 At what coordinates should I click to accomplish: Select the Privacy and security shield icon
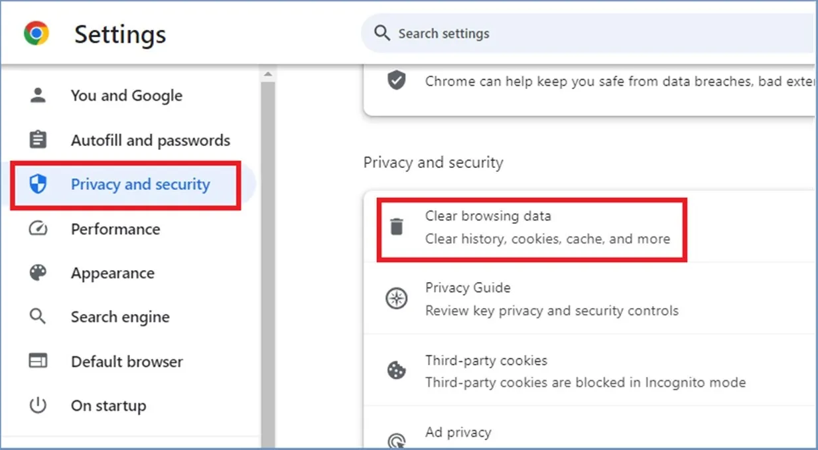pyautogui.click(x=38, y=184)
